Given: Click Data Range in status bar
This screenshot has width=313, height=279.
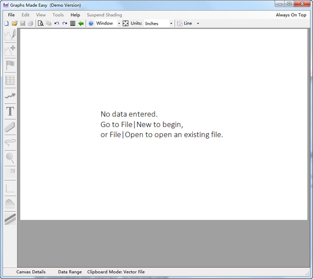Looking at the screenshot, I should (69, 272).
